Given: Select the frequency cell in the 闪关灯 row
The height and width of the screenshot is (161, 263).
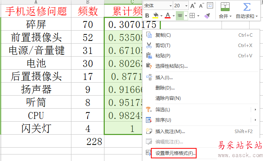Looking at the screenshot, I should pyautogui.click(x=88, y=128).
